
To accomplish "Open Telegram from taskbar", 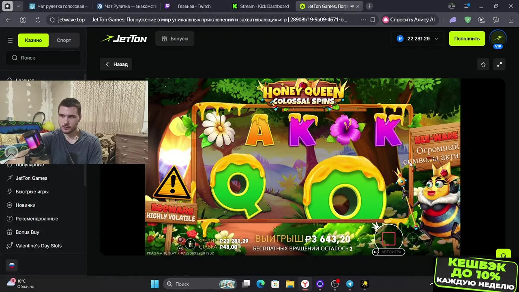I will tap(350, 284).
